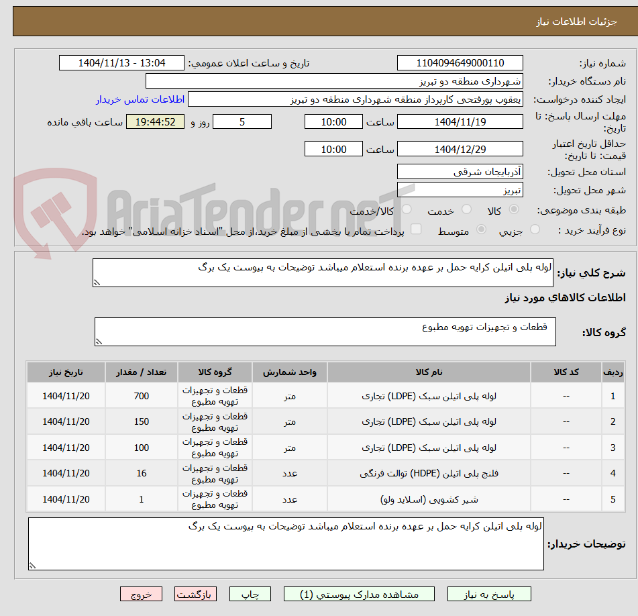Image resolution: width=638 pixels, height=616 pixels.
Task: Click the کد کالا column header
Action: (x=566, y=372)
